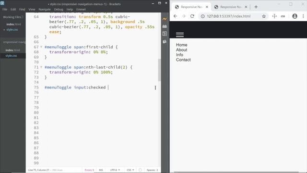Open the Help menu
Screen dimensions: 307x173
[70, 9]
